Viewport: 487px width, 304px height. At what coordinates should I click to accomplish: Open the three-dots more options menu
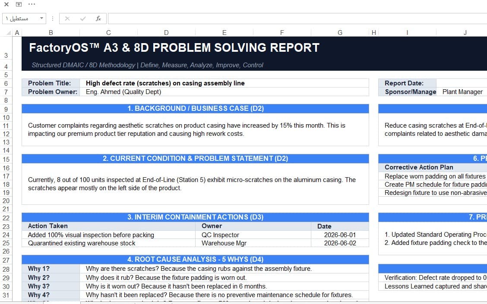32,4
